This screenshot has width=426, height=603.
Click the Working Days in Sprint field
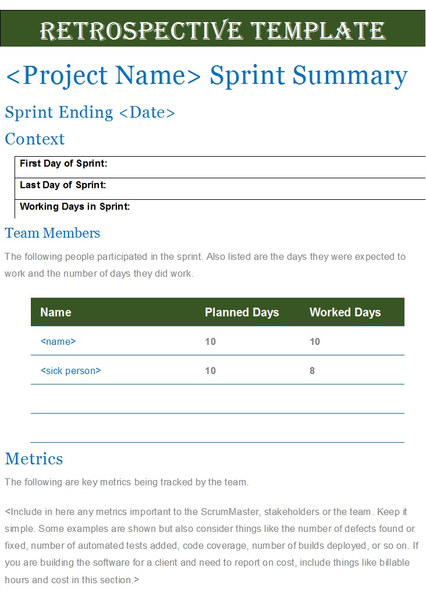tap(220, 209)
